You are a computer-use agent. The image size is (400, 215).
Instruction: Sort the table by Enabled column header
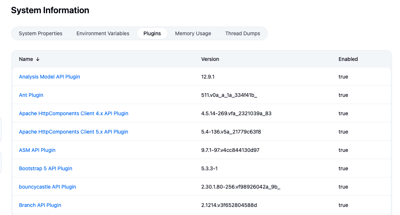pos(348,59)
